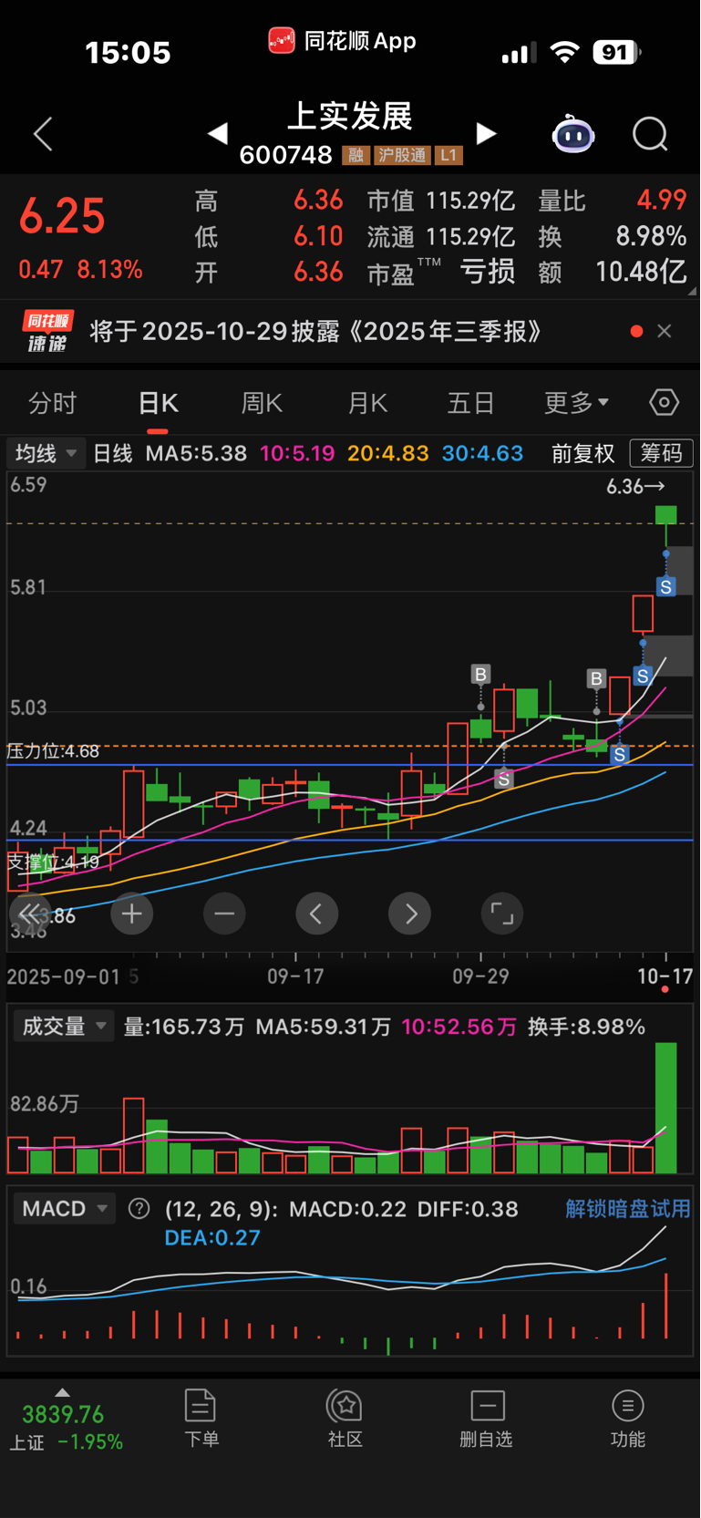The width and height of the screenshot is (701, 1518).
Task: Open the 功能 functions icon
Action: (628, 1406)
